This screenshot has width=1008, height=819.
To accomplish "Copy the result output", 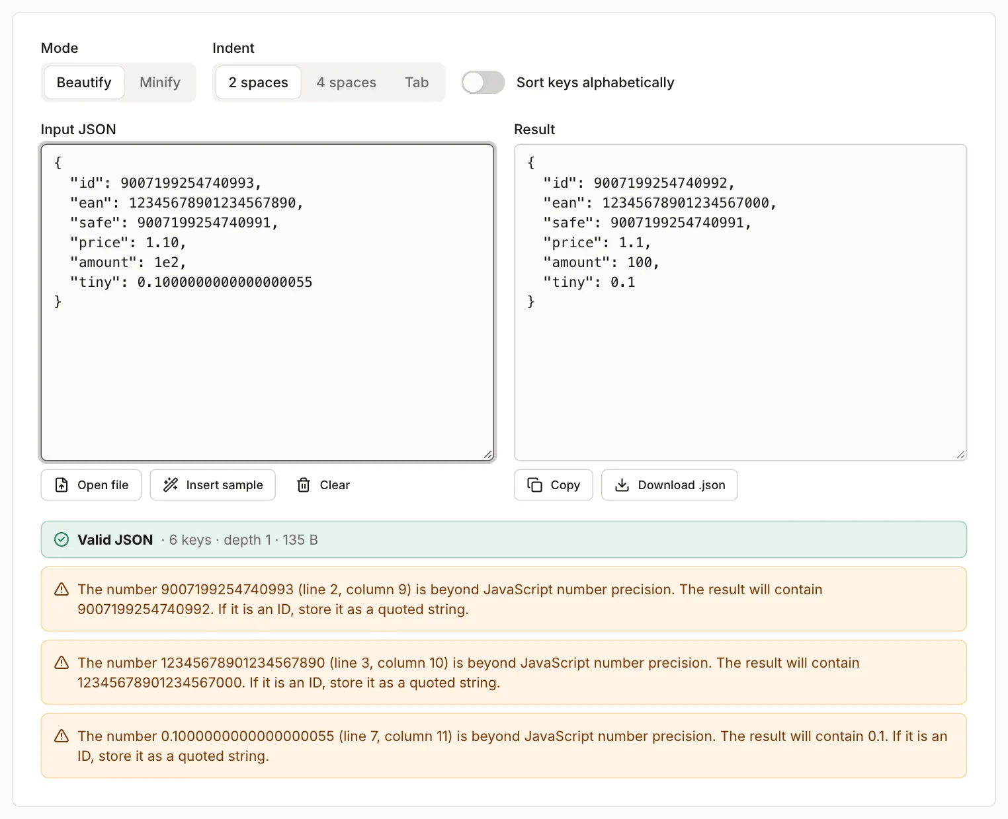I will coord(554,485).
